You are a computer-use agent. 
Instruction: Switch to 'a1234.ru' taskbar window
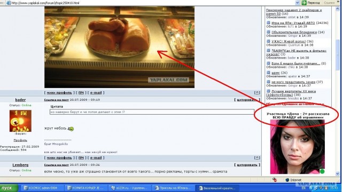(x=129, y=188)
